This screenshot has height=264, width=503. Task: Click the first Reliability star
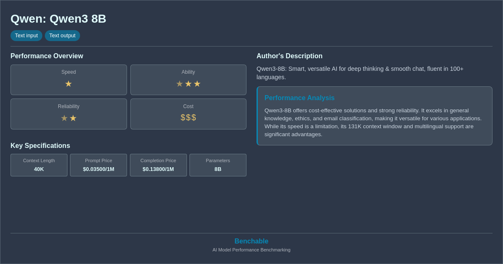click(64, 118)
